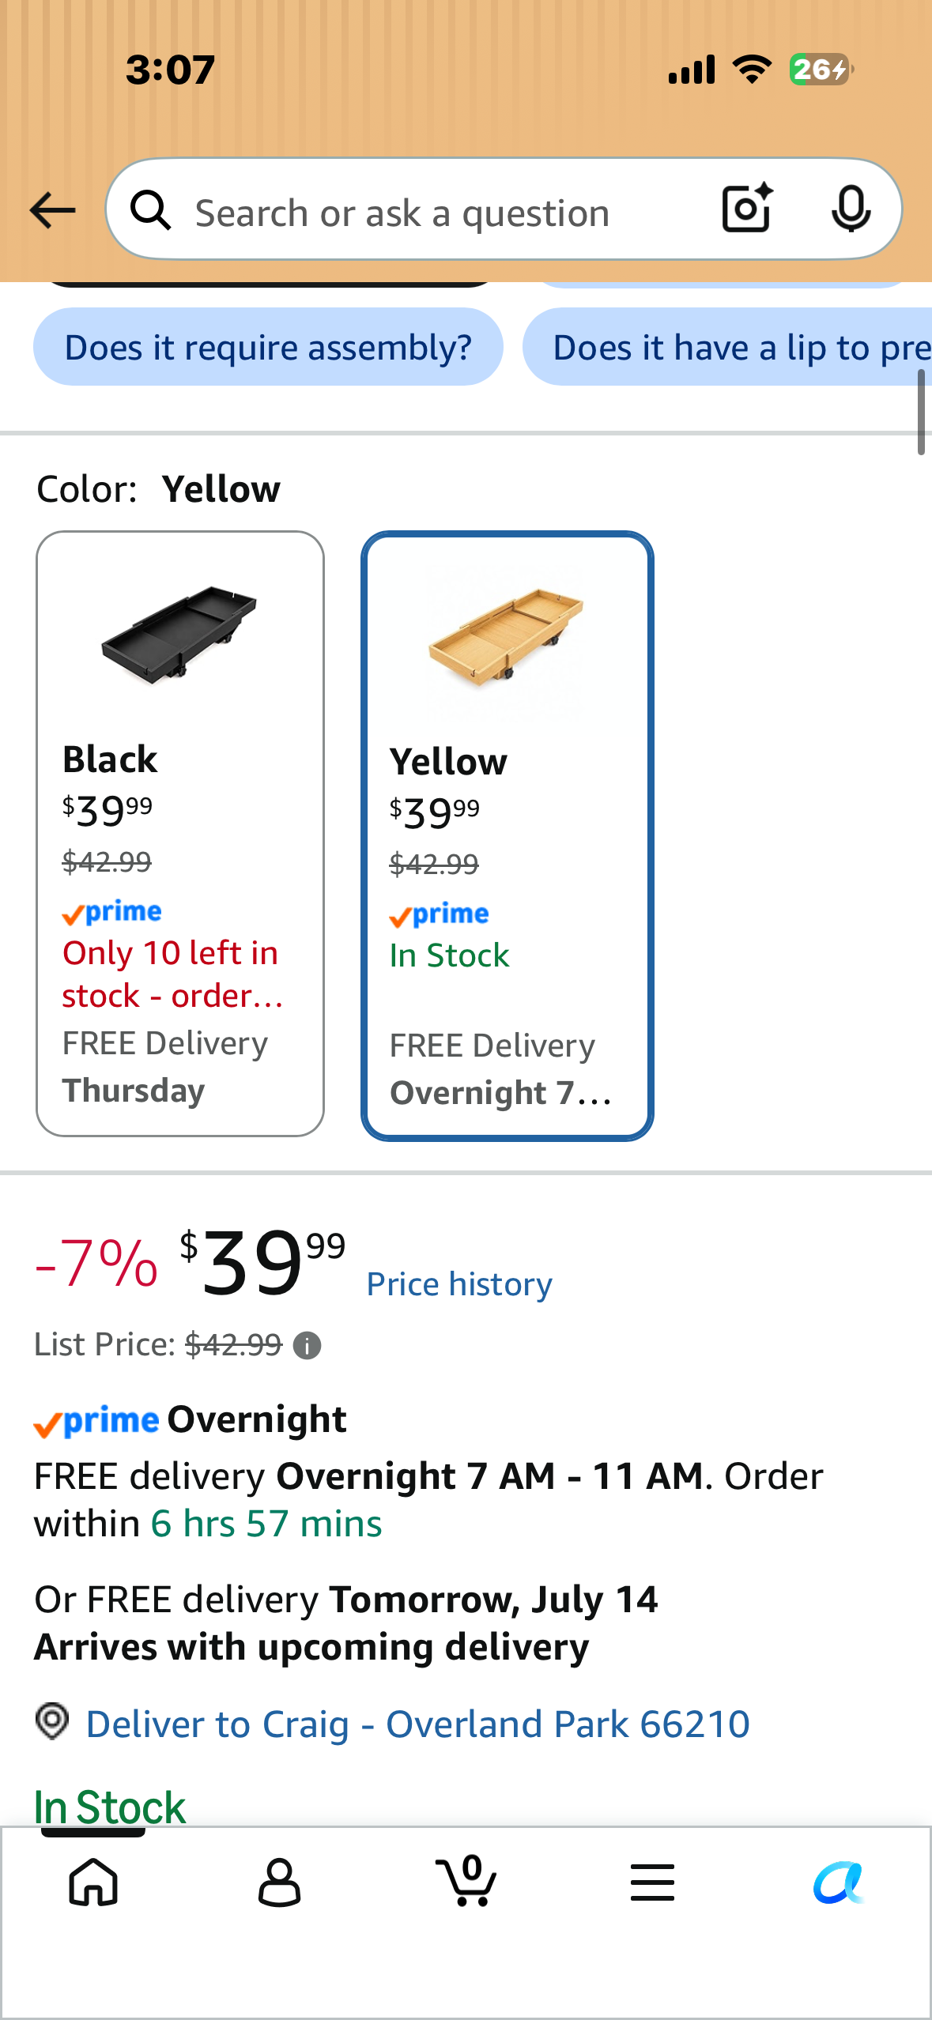Tap the back arrow icon
The height and width of the screenshot is (2020, 932).
[x=52, y=210]
